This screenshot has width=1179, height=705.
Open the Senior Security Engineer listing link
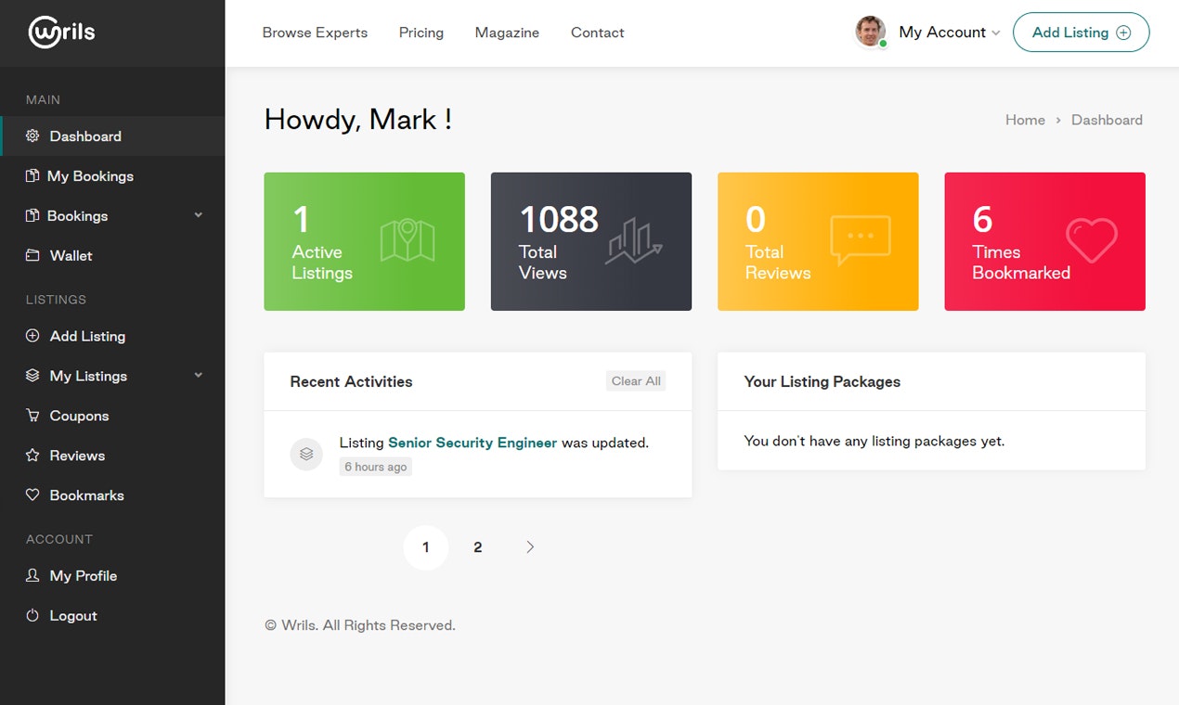coord(472,442)
